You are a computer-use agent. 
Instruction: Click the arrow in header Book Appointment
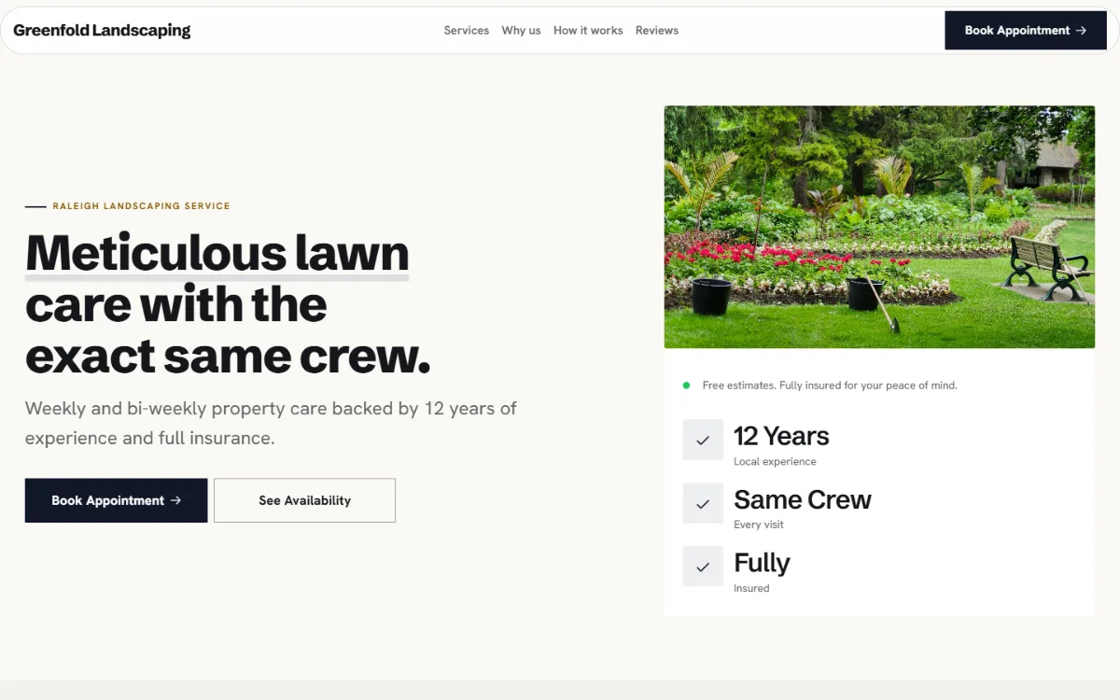[1081, 30]
